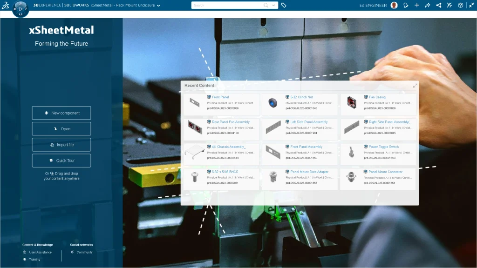Screen dimensions: 477x268
Task: Click the Open button
Action: pyautogui.click(x=61, y=129)
